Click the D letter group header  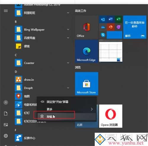tap(16, 72)
